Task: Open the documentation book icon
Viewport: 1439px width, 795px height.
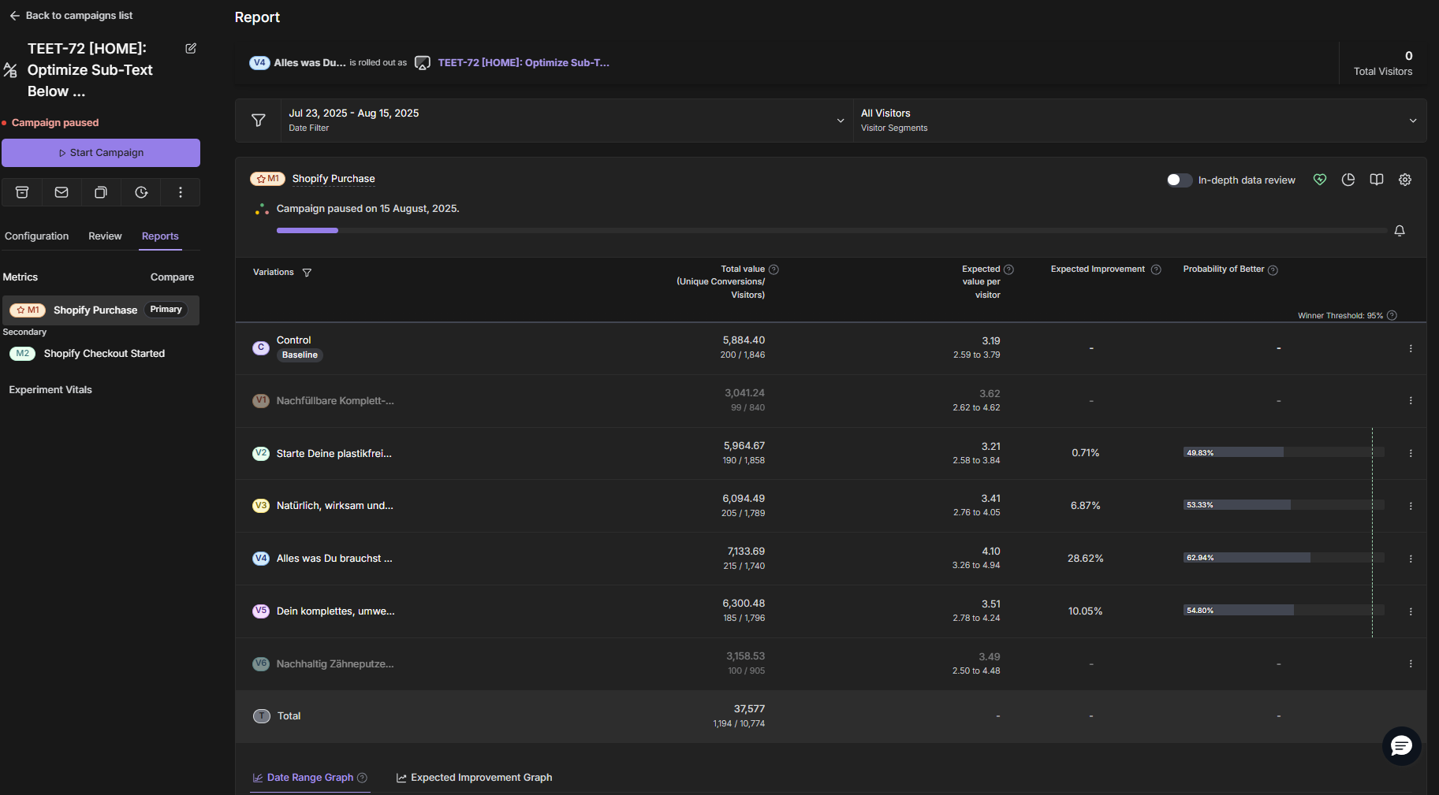Action: click(1376, 180)
